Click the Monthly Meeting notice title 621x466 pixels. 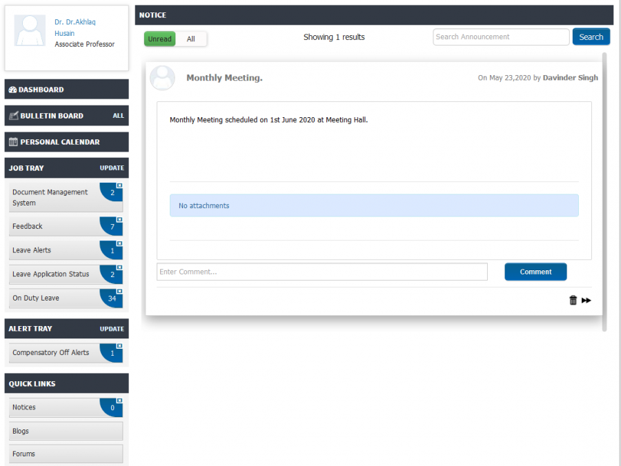[224, 77]
